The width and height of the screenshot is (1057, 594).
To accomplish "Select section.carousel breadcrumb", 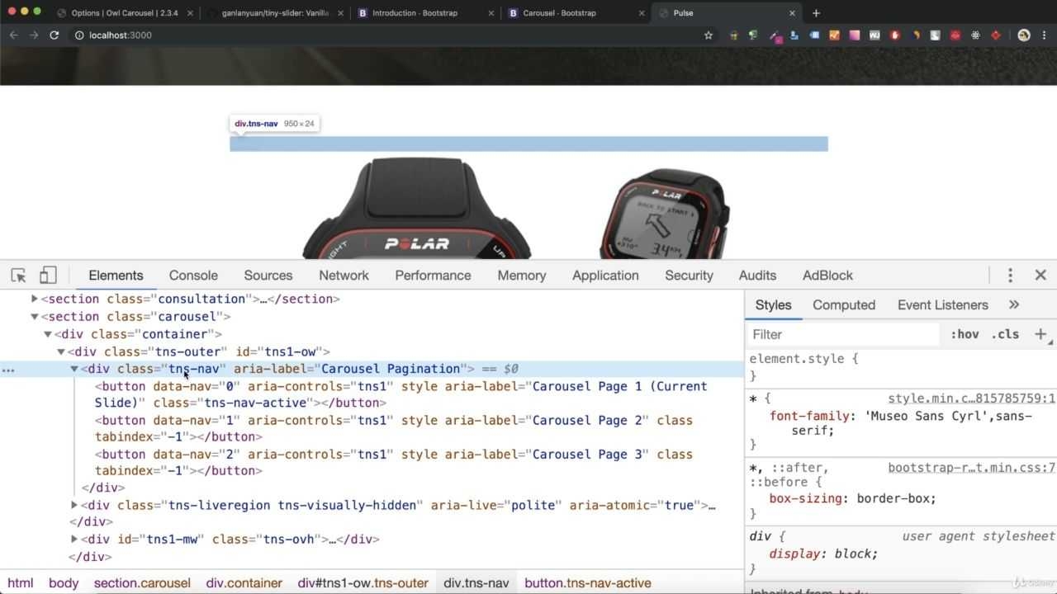I will click(x=142, y=582).
